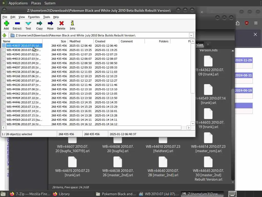Image resolution: width=262 pixels, height=197 pixels.
Task: Click workspace switcher at panel right
Action: pos(232,194)
